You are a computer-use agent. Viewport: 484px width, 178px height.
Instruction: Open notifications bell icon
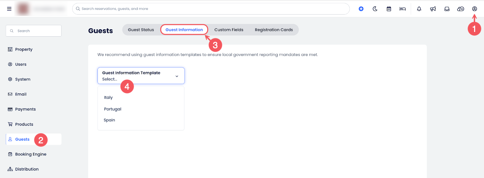click(x=419, y=9)
